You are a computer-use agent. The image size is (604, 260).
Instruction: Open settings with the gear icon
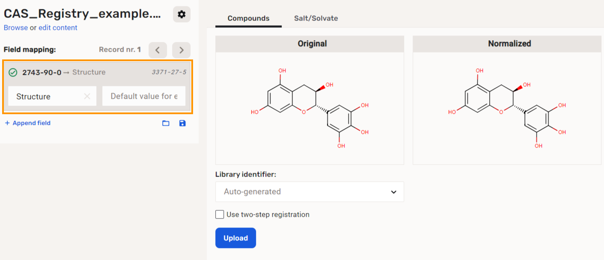[x=181, y=15]
